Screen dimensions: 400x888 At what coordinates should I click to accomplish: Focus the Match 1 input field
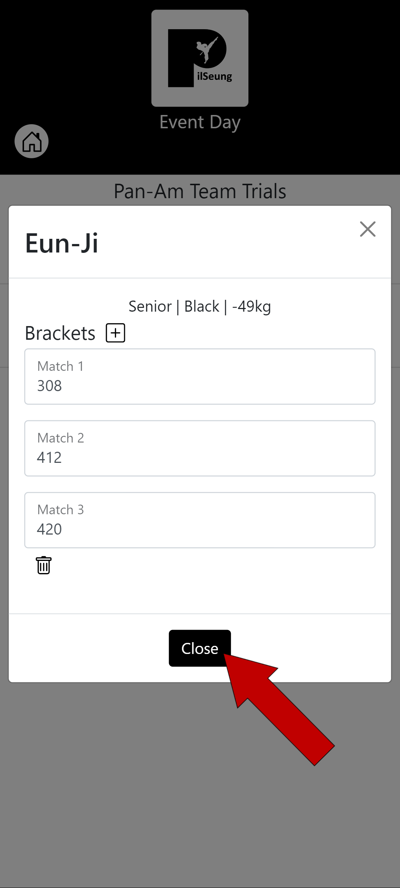(200, 376)
